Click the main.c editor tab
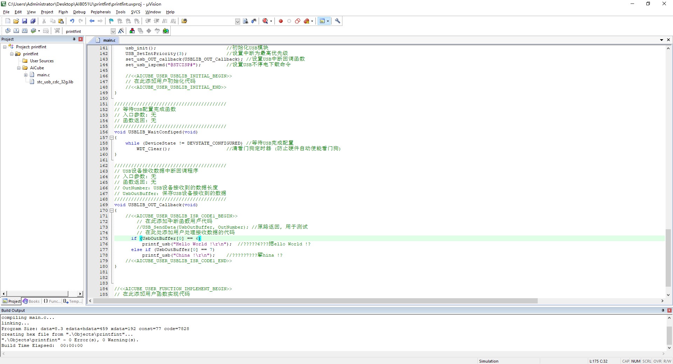 click(109, 40)
